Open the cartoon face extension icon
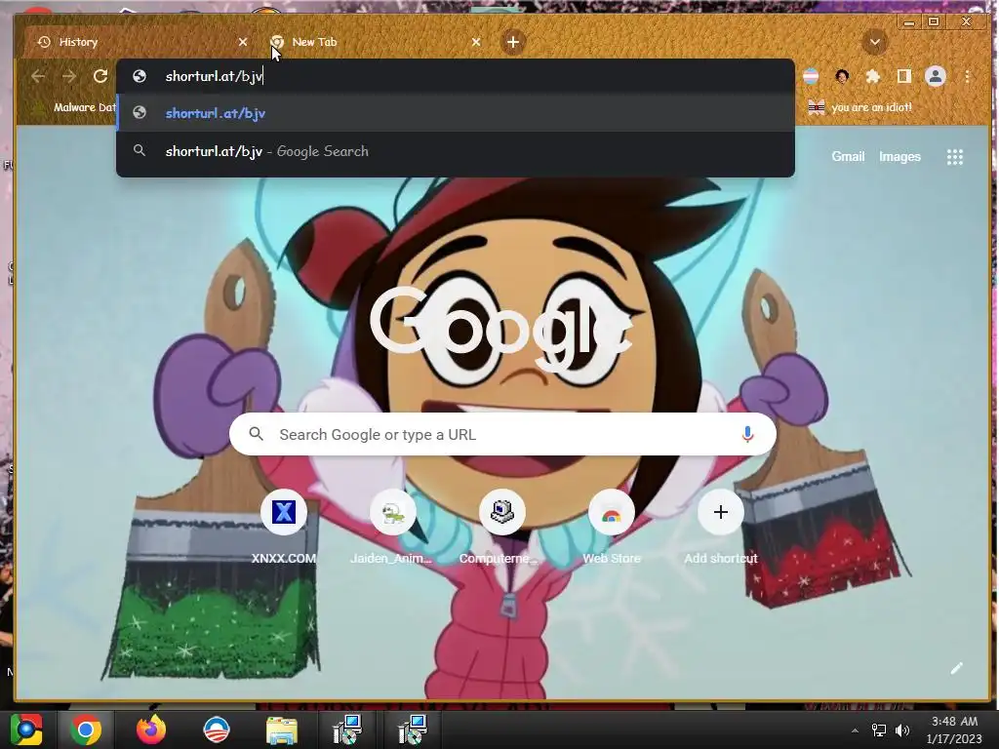999x749 pixels. pyautogui.click(x=842, y=76)
